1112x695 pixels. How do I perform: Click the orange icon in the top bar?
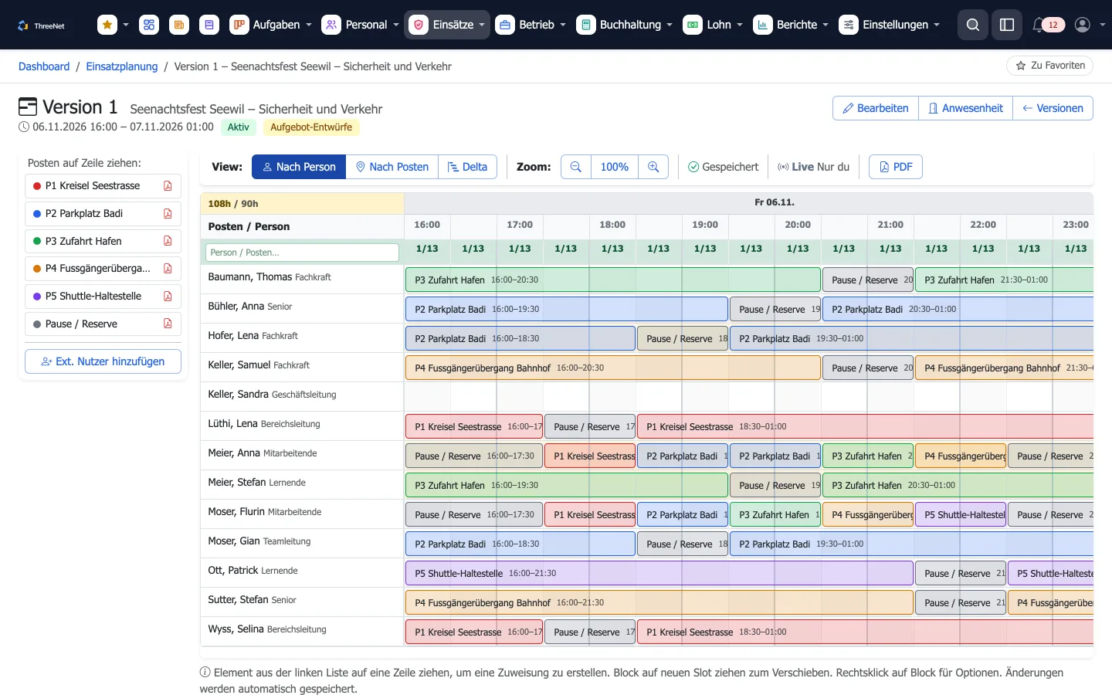[x=179, y=25]
